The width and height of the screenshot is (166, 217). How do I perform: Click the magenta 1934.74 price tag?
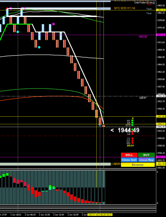(161, 157)
